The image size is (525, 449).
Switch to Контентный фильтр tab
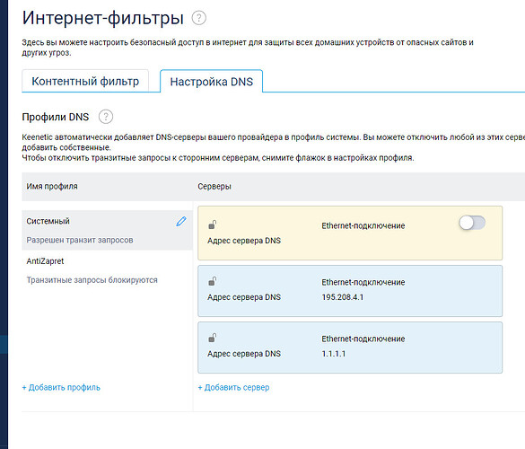click(x=85, y=81)
